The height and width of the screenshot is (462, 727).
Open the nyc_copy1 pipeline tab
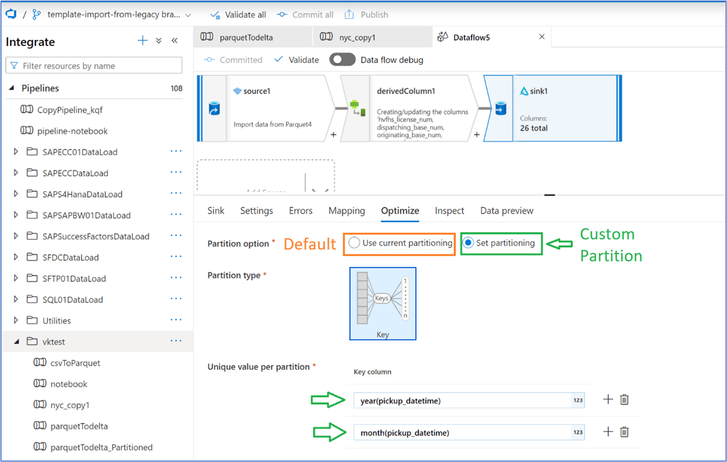356,36
